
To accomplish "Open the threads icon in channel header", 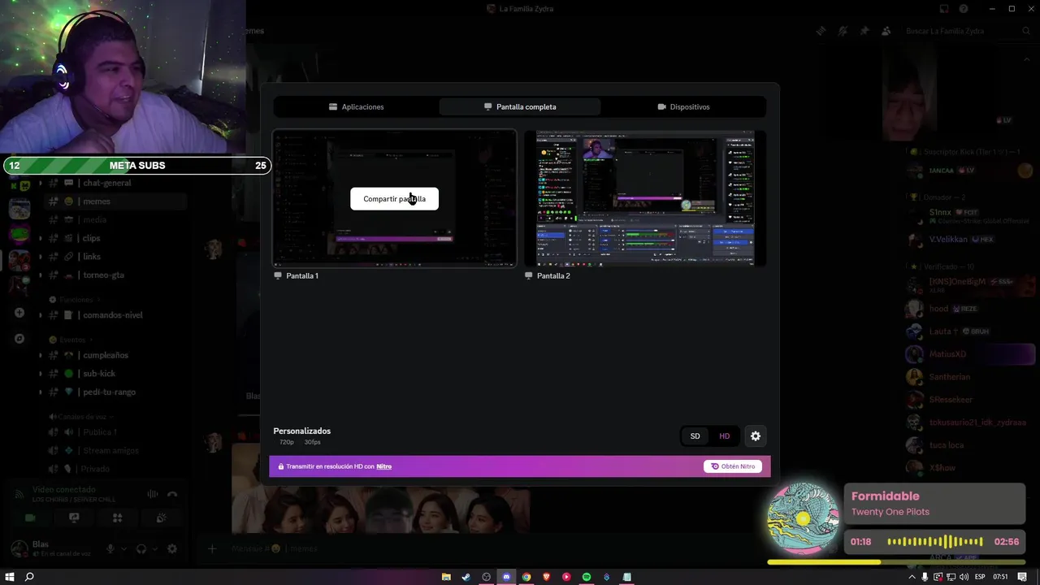I will [821, 31].
